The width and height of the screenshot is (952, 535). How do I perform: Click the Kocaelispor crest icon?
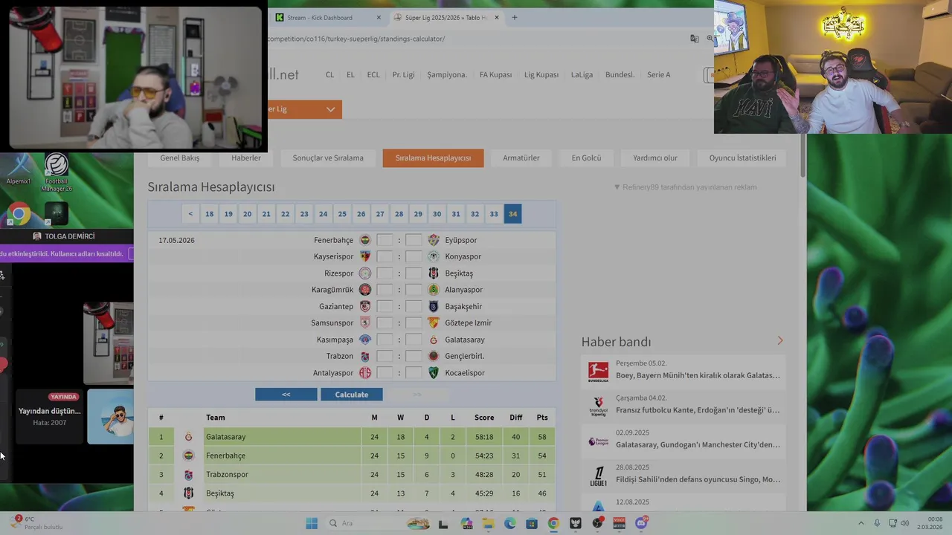click(x=434, y=373)
